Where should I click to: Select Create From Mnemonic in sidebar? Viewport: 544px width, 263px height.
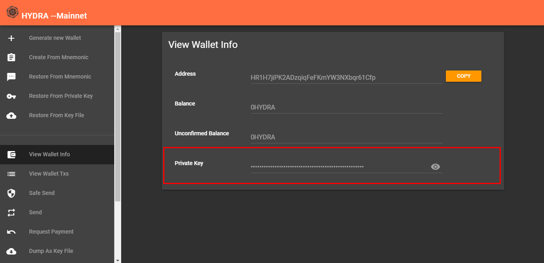tap(57, 57)
